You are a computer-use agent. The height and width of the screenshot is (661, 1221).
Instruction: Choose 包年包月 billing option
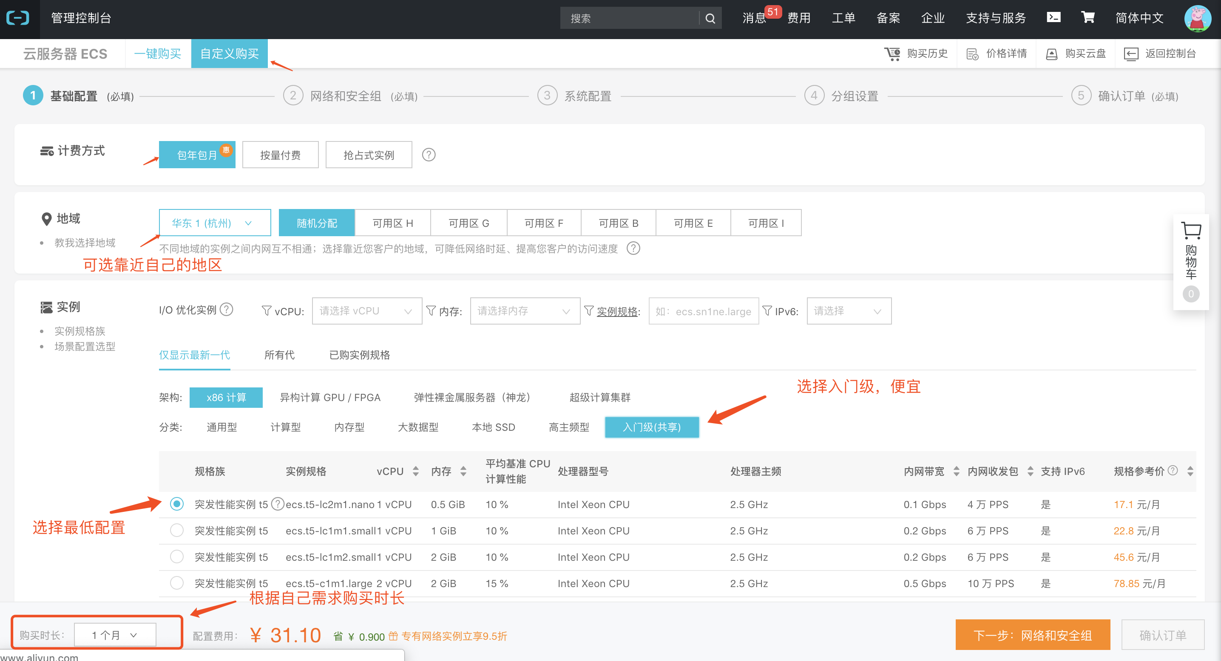(x=197, y=155)
